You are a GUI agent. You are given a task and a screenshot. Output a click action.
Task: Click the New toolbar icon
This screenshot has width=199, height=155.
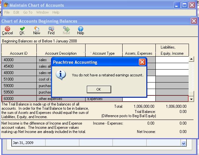click(36, 30)
